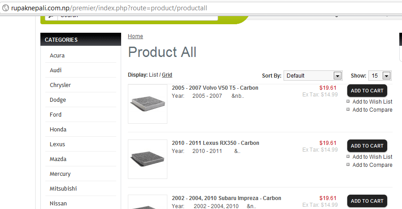Open the Mitsubishi category
This screenshot has height=209, width=402.
pos(64,189)
